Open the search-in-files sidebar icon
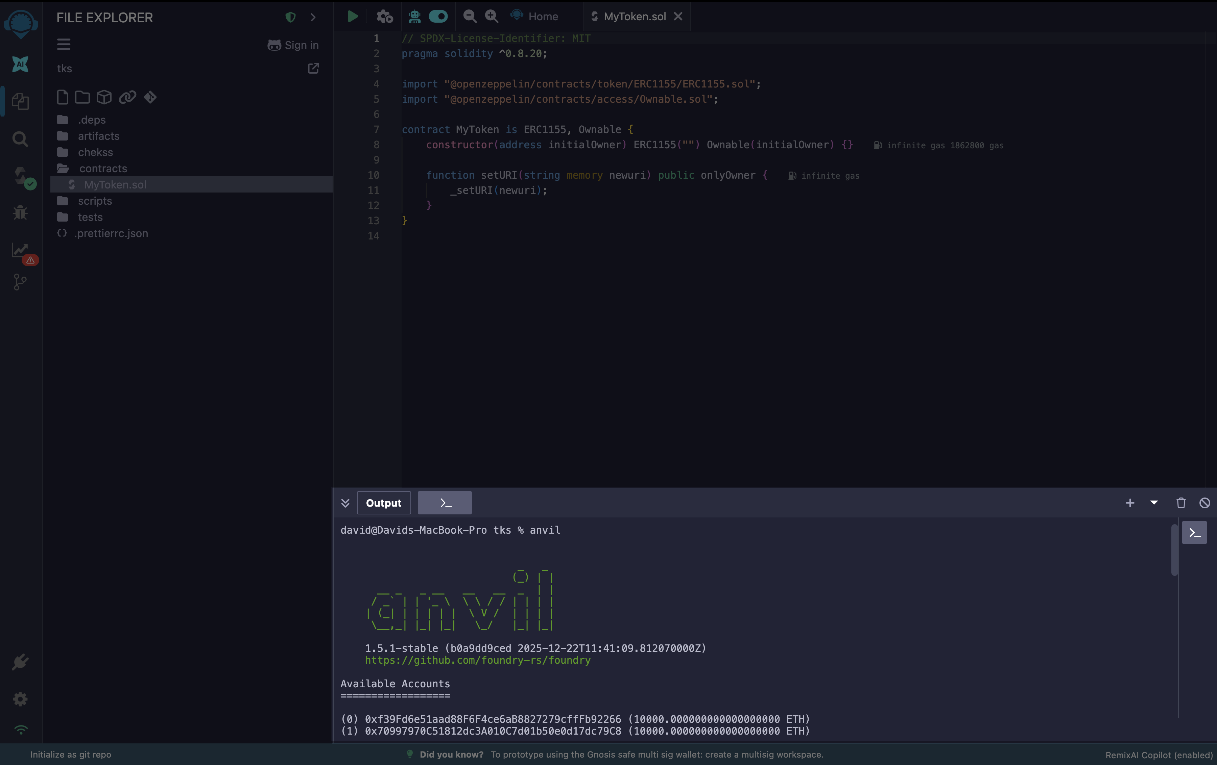This screenshot has height=765, width=1217. click(x=20, y=138)
